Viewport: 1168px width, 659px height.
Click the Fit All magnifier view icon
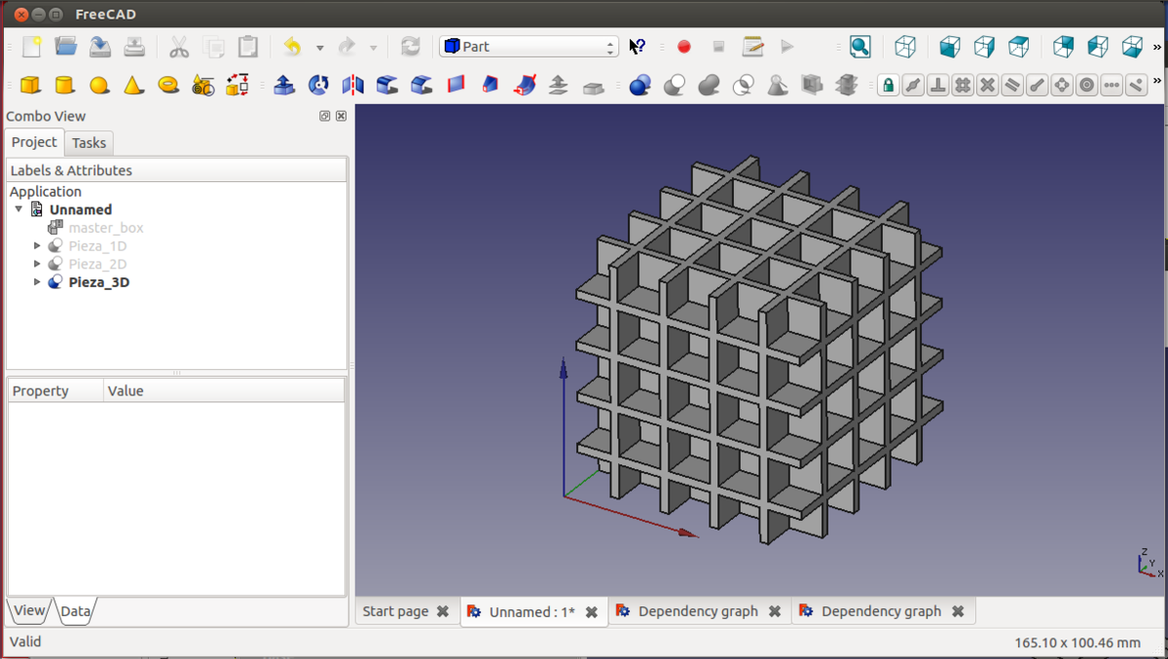[859, 47]
